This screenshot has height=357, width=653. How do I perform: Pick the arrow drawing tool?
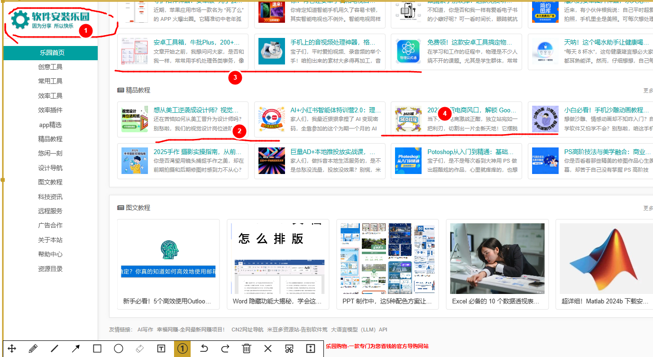(x=76, y=349)
